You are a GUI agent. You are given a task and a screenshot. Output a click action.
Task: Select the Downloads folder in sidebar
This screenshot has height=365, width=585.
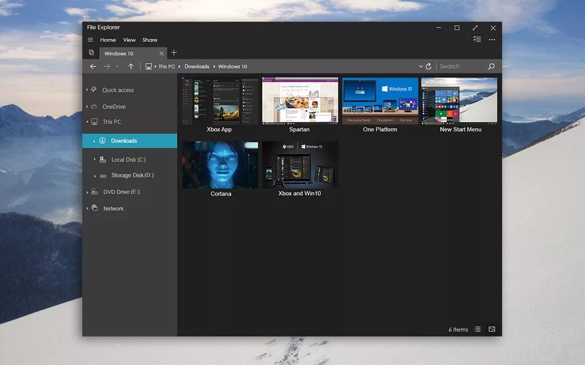click(130, 141)
